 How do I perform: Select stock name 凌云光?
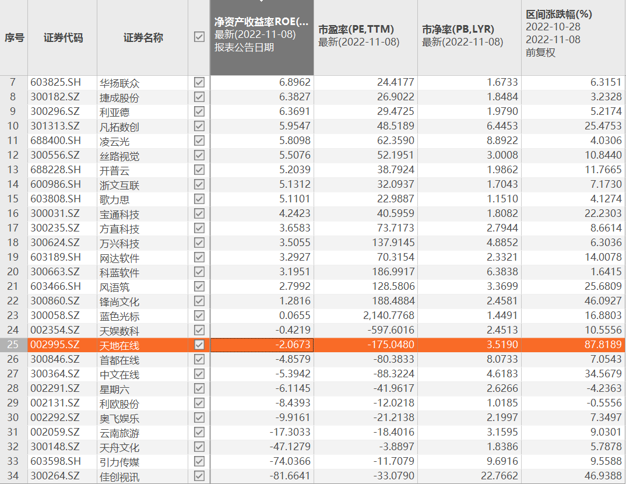tap(115, 141)
